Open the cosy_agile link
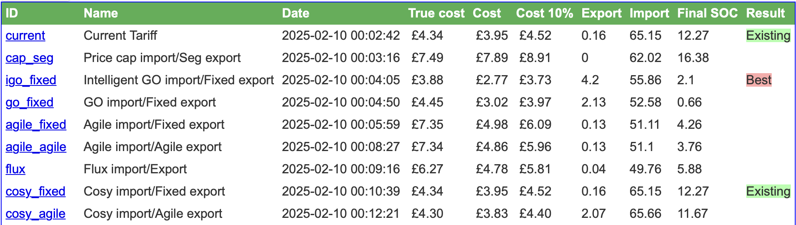 tap(35, 214)
